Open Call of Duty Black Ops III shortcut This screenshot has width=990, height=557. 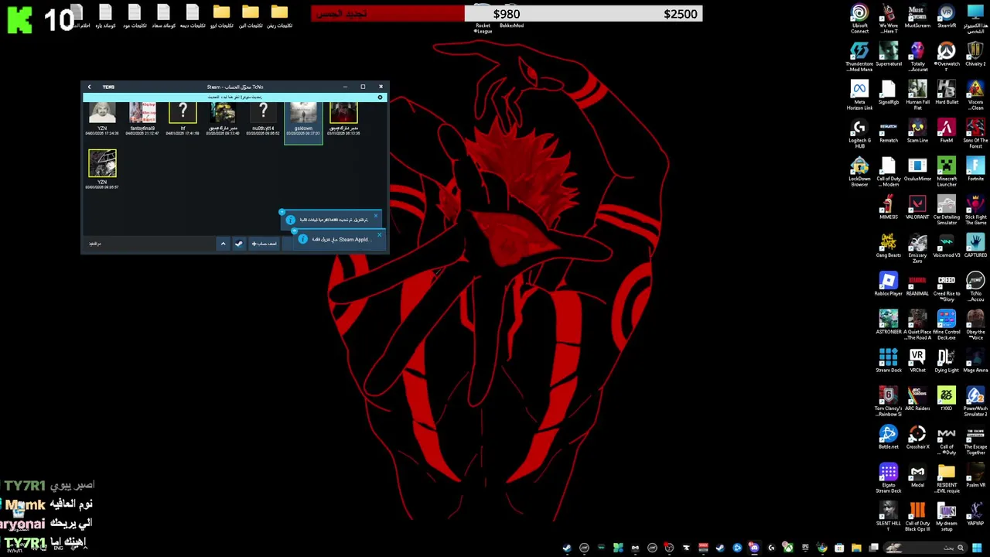point(917,518)
